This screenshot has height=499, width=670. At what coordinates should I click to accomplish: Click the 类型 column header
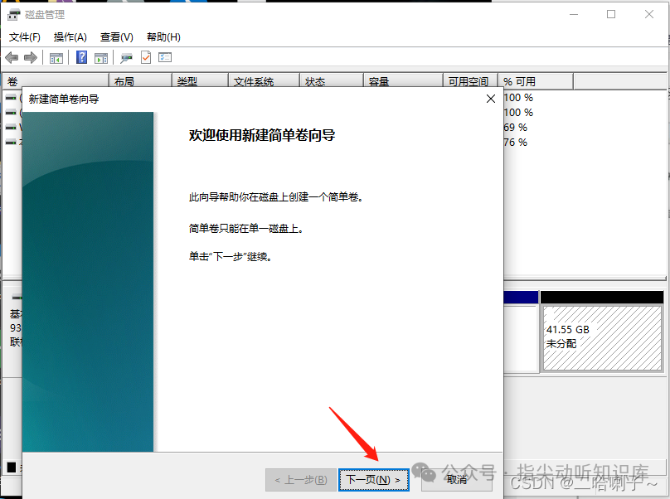click(200, 81)
